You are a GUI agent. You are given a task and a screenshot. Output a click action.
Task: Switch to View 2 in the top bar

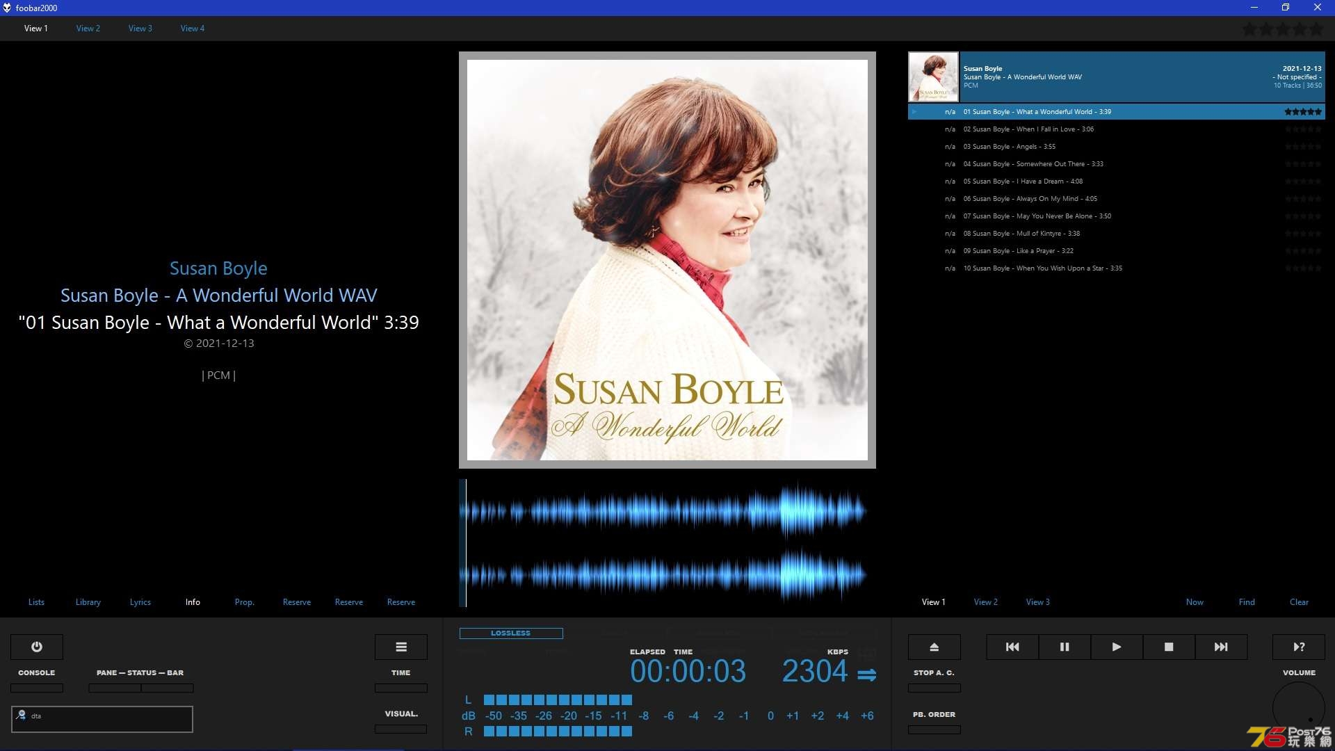pos(88,29)
